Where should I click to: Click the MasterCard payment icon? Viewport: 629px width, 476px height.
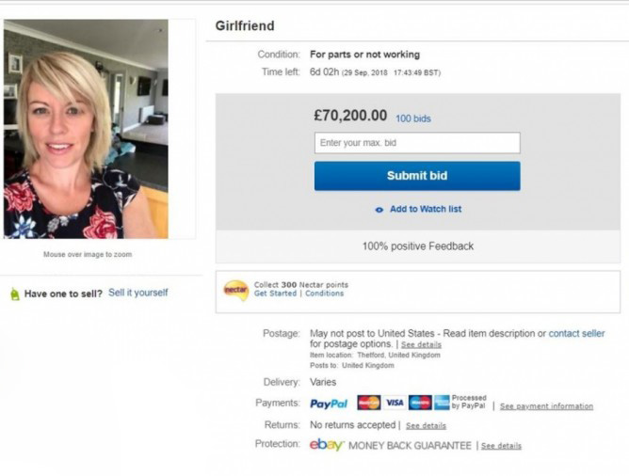(369, 403)
